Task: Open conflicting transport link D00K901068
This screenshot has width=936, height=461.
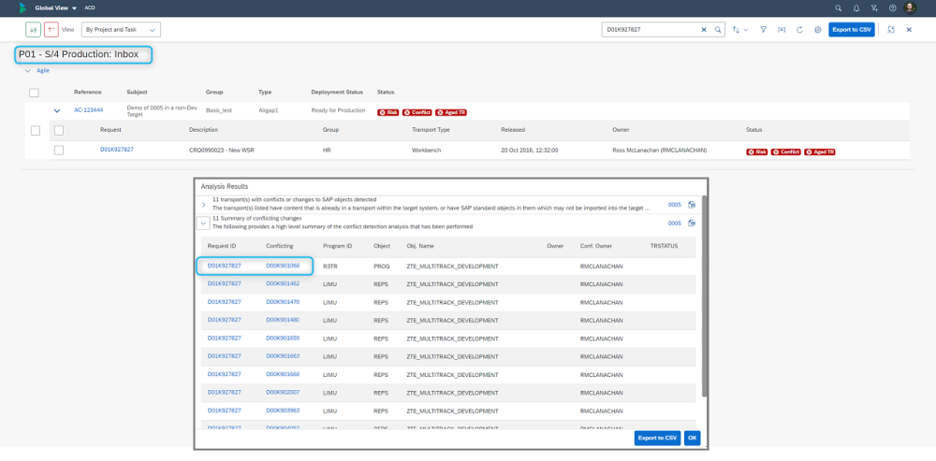Action: point(283,266)
